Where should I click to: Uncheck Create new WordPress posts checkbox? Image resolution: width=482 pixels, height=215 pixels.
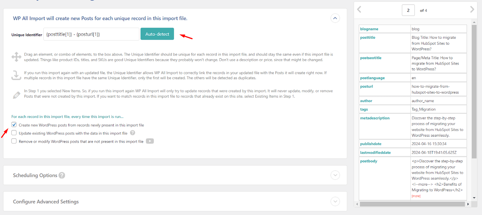tap(14, 125)
